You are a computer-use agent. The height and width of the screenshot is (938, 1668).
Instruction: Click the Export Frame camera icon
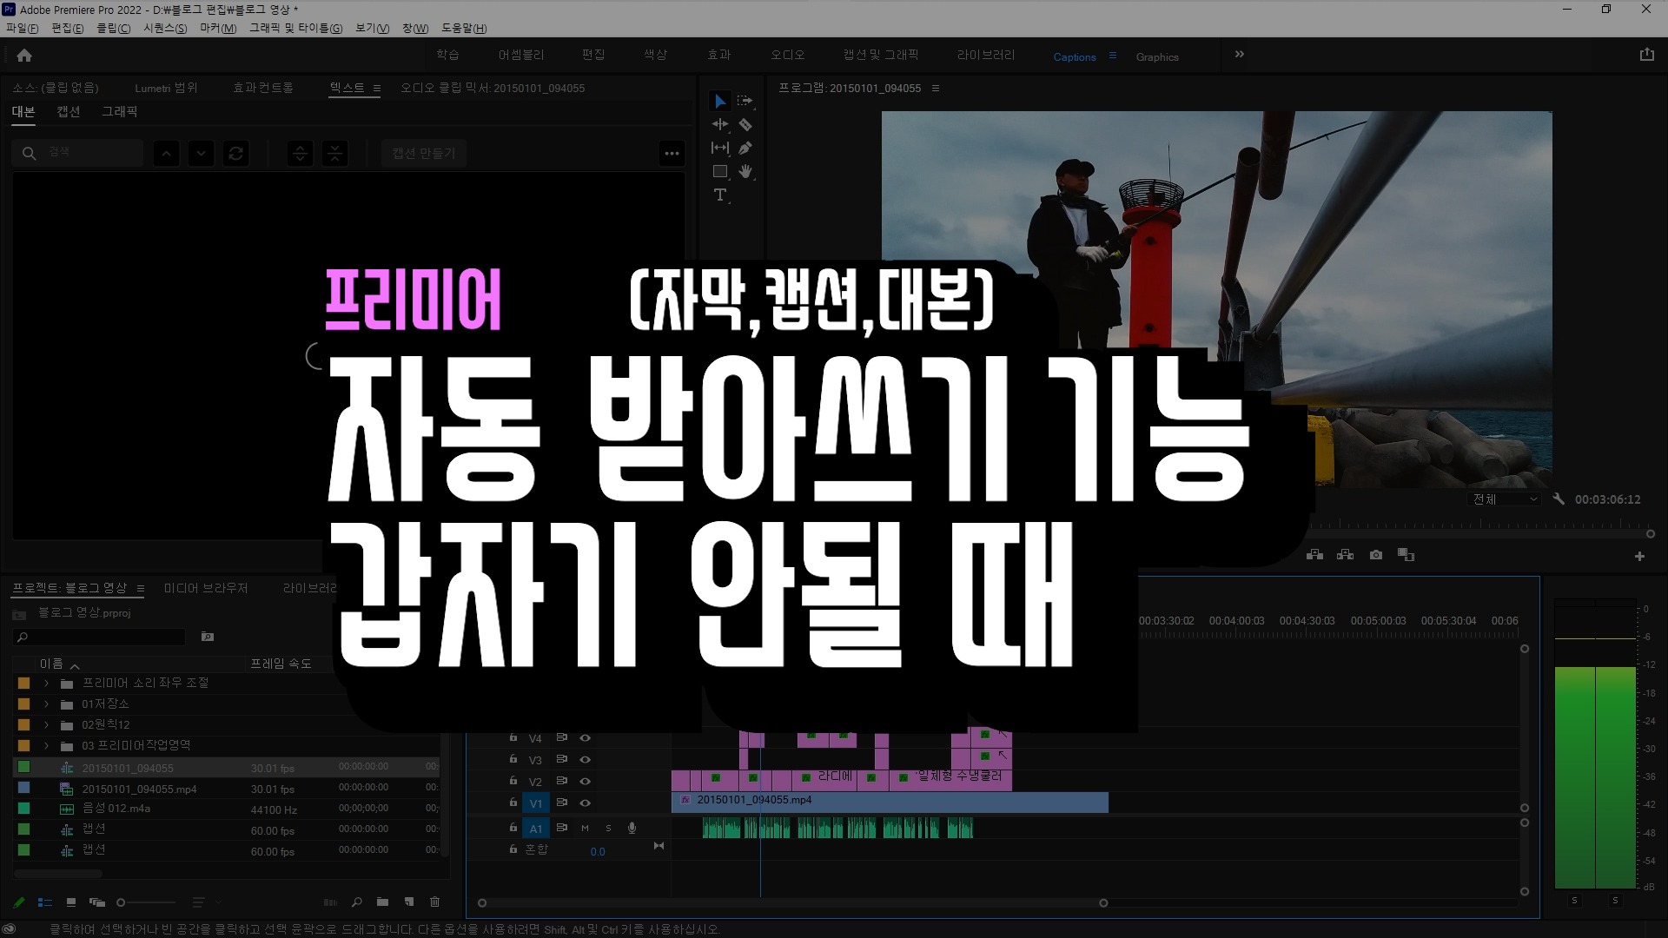pos(1376,555)
